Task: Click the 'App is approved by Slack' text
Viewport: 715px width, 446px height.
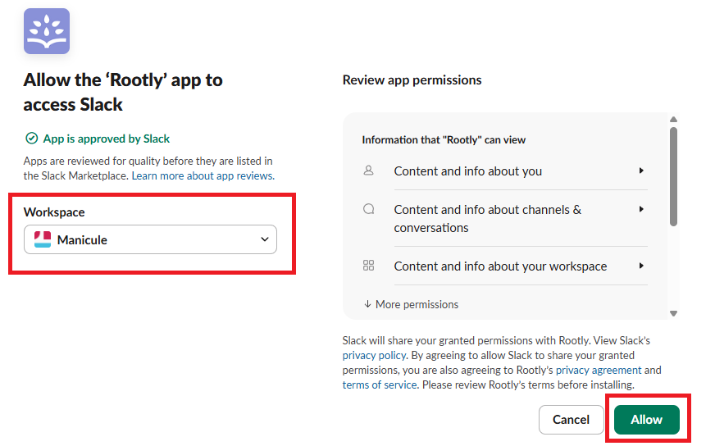Action: 107,139
